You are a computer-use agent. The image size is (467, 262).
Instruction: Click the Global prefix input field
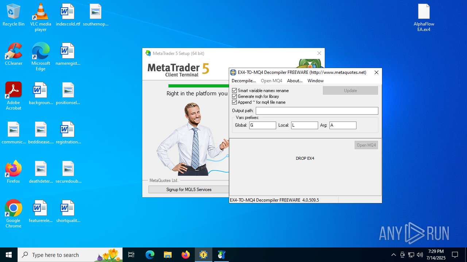pyautogui.click(x=263, y=125)
